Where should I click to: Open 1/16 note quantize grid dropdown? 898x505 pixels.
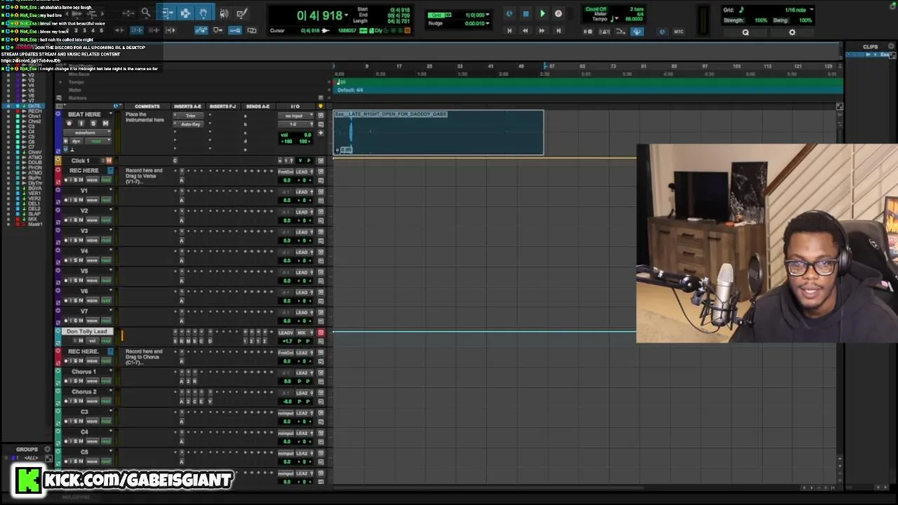tap(811, 10)
